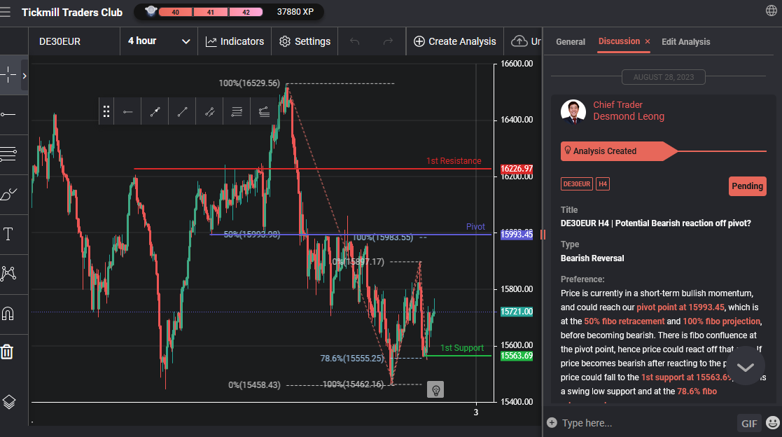Click the 1st Resistance line label
The image size is (782, 437).
coord(454,160)
